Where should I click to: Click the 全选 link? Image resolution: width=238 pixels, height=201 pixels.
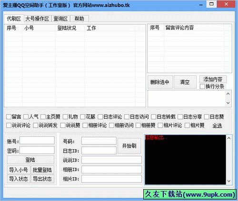tap(217, 126)
